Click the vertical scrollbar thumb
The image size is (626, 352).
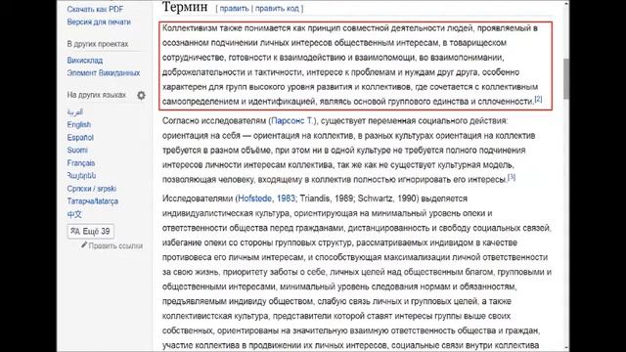[x=566, y=78]
